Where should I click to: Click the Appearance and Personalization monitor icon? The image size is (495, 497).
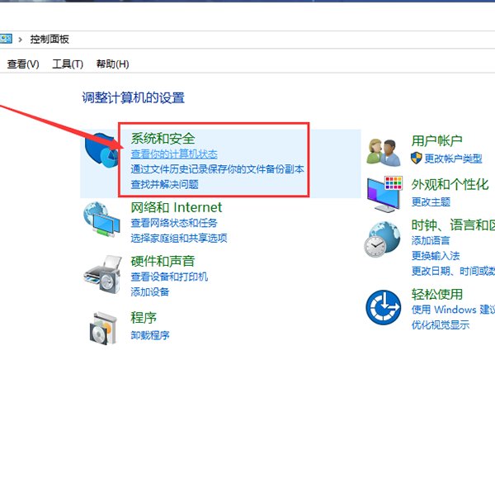[x=384, y=193]
